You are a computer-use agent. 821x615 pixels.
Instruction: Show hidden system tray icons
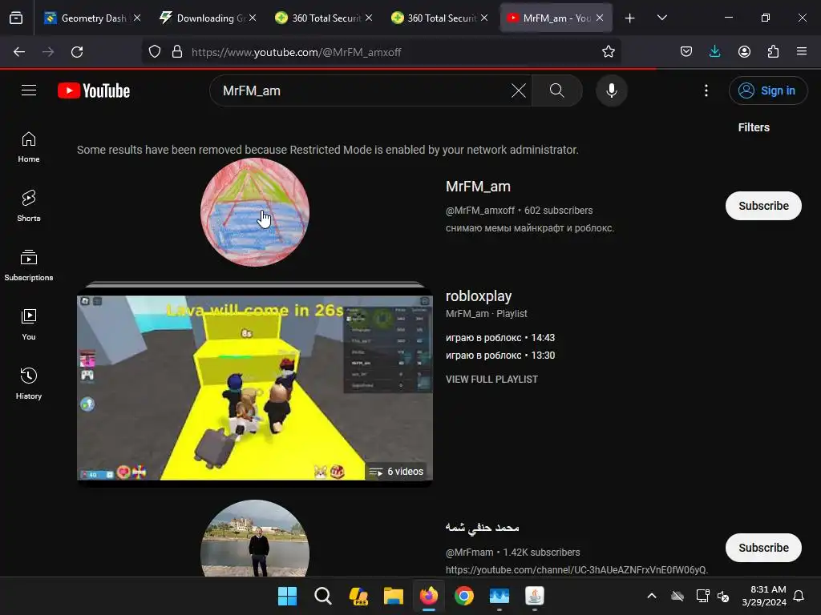pos(652,596)
